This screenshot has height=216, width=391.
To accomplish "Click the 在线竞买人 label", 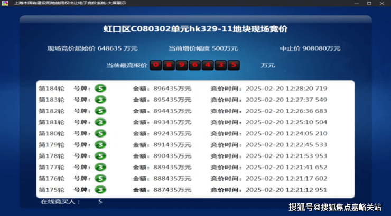I will [x=60, y=202].
